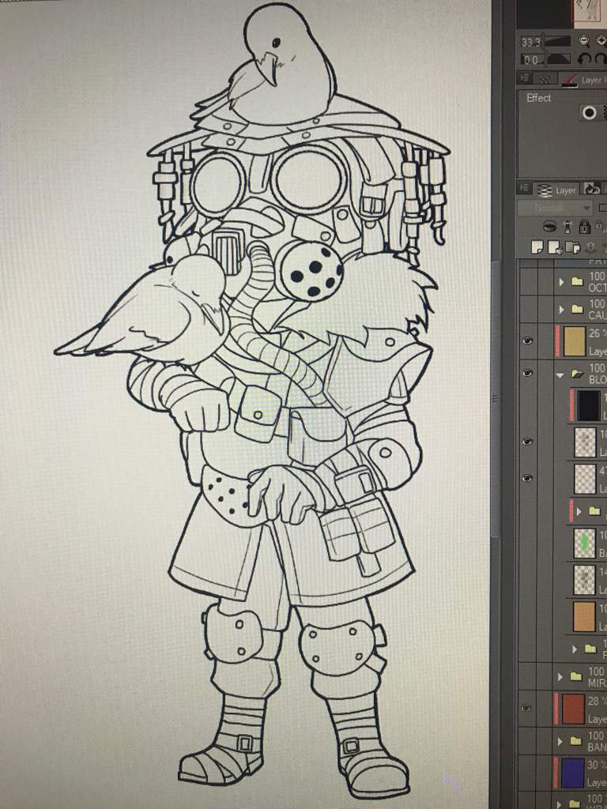Expand the CAU layer folder
This screenshot has width=607, height=809.
(x=562, y=310)
